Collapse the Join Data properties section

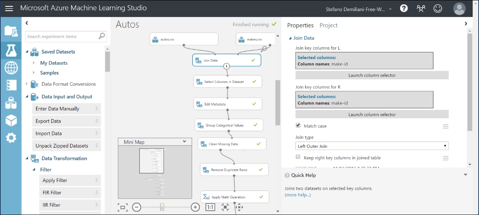(x=290, y=38)
